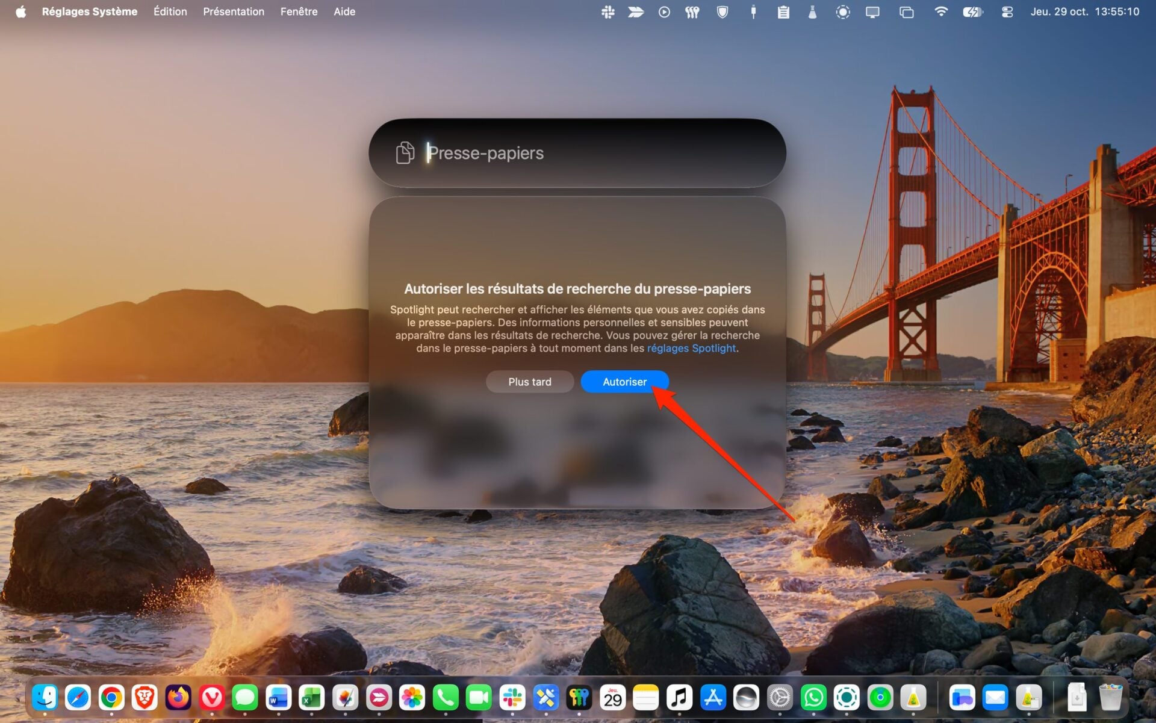Launch Safari from the Dock

pos(78,698)
